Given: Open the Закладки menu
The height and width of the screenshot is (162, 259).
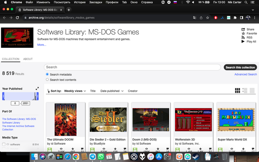Looking at the screenshot, I should click(95, 2).
